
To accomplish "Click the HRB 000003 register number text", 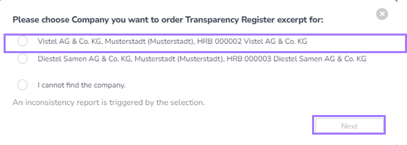I will 249,59.
